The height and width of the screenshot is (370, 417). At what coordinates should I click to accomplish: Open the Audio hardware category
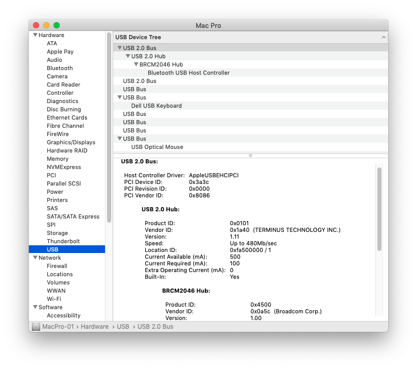coord(54,60)
